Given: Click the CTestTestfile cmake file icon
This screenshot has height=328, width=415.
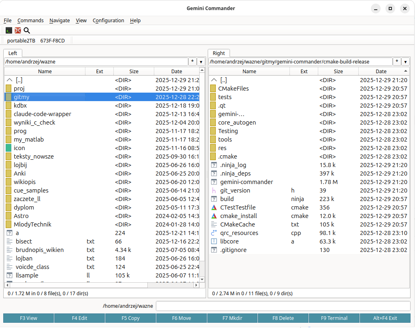Looking at the screenshot, I should coord(214,207).
